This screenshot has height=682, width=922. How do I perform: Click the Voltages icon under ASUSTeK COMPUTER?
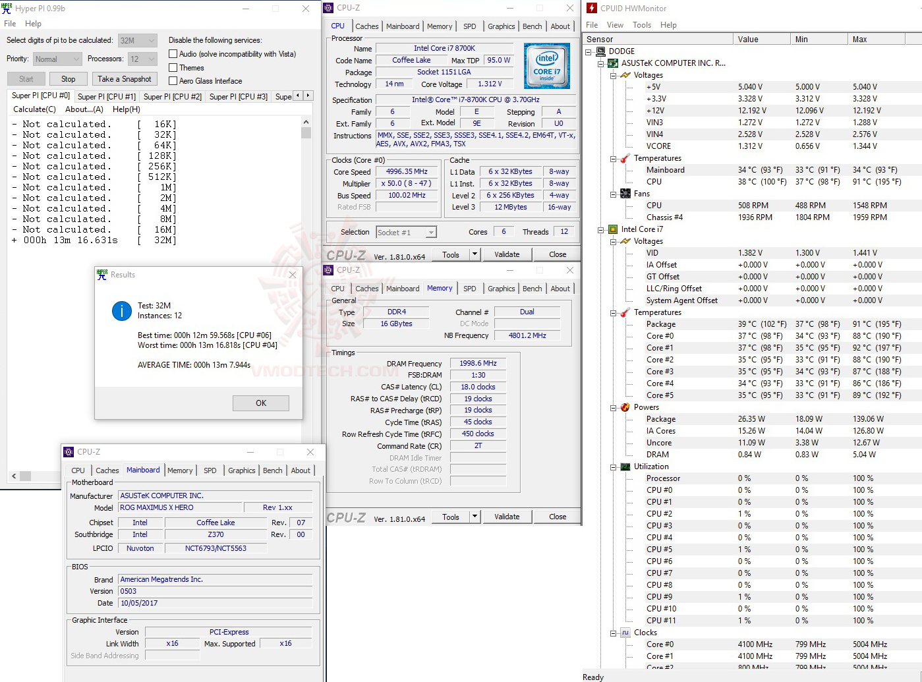pyautogui.click(x=625, y=75)
